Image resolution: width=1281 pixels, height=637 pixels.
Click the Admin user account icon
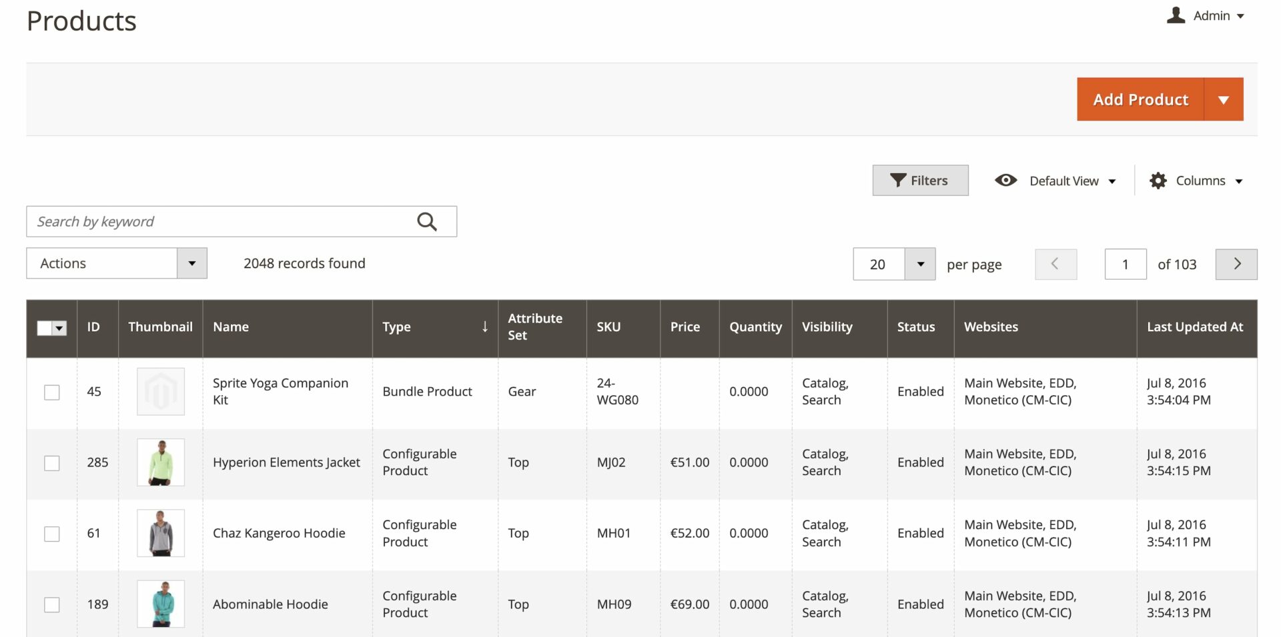pyautogui.click(x=1176, y=15)
